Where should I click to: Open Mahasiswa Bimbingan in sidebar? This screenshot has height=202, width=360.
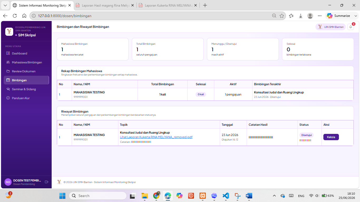[26, 62]
